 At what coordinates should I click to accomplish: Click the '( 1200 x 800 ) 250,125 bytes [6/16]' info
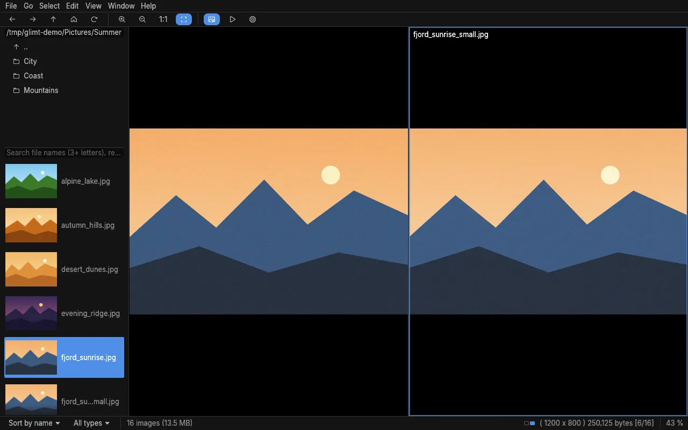pyautogui.click(x=597, y=423)
